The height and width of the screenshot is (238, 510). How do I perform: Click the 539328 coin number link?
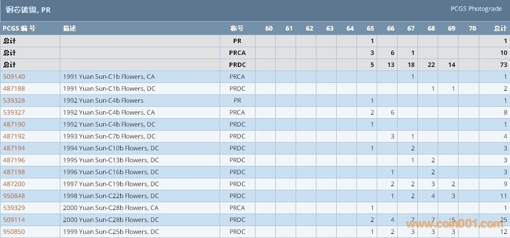(x=14, y=101)
